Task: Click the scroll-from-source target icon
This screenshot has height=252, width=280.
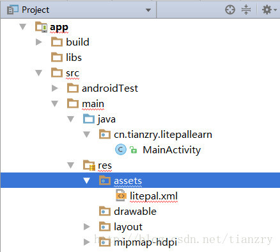Action: pyautogui.click(x=230, y=10)
